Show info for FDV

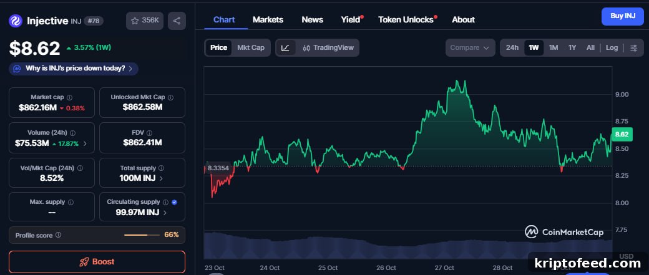point(149,133)
